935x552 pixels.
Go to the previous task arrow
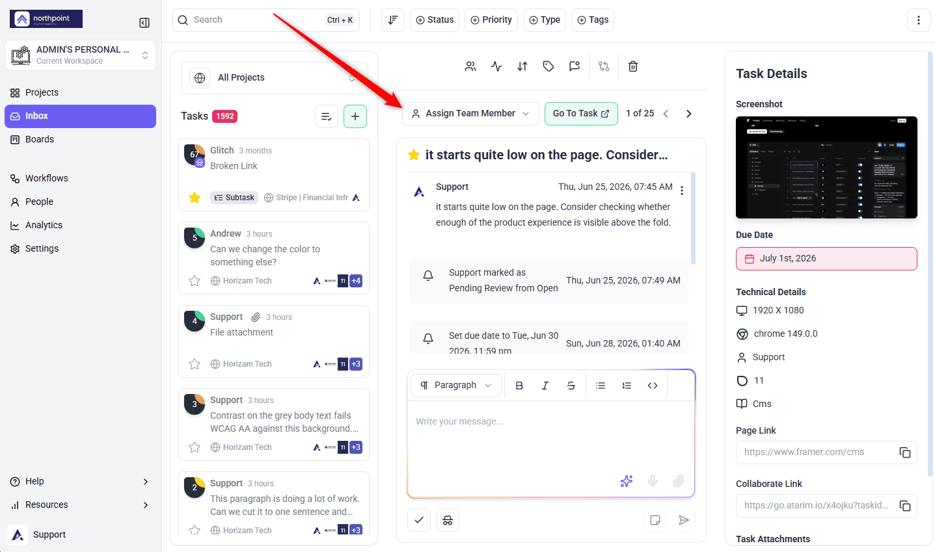[666, 114]
